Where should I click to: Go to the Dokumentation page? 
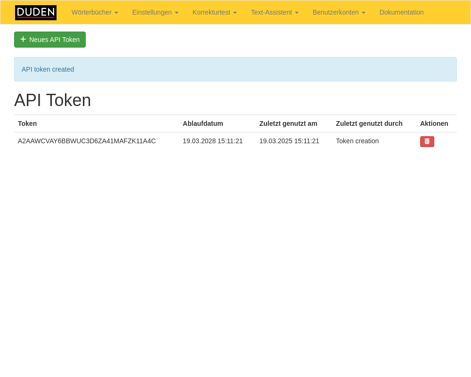[401, 12]
